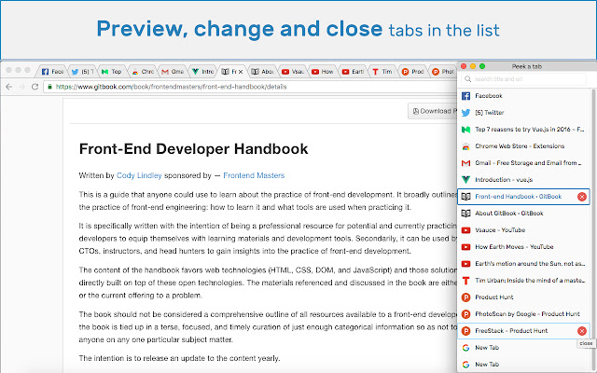597x373 pixels.
Task: Switch to PhotoScan browser tab
Action: tap(443, 72)
